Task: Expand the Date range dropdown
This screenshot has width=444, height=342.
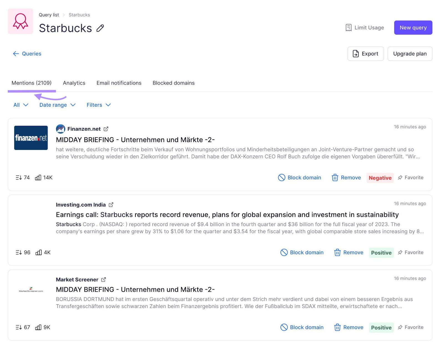Action: click(57, 105)
